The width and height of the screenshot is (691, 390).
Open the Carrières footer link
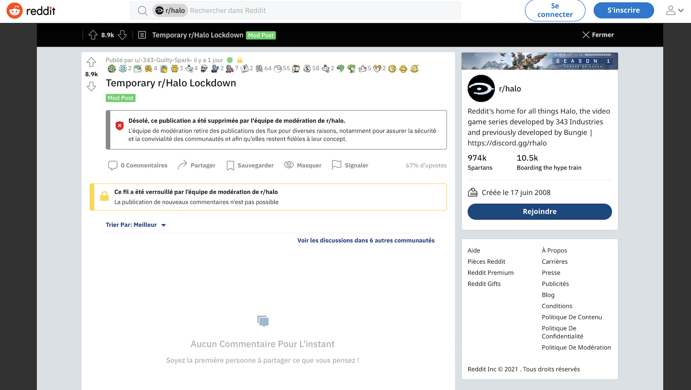click(x=555, y=261)
